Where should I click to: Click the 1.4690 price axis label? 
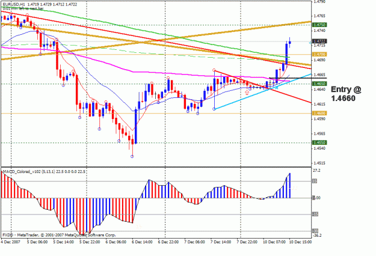coord(319,60)
